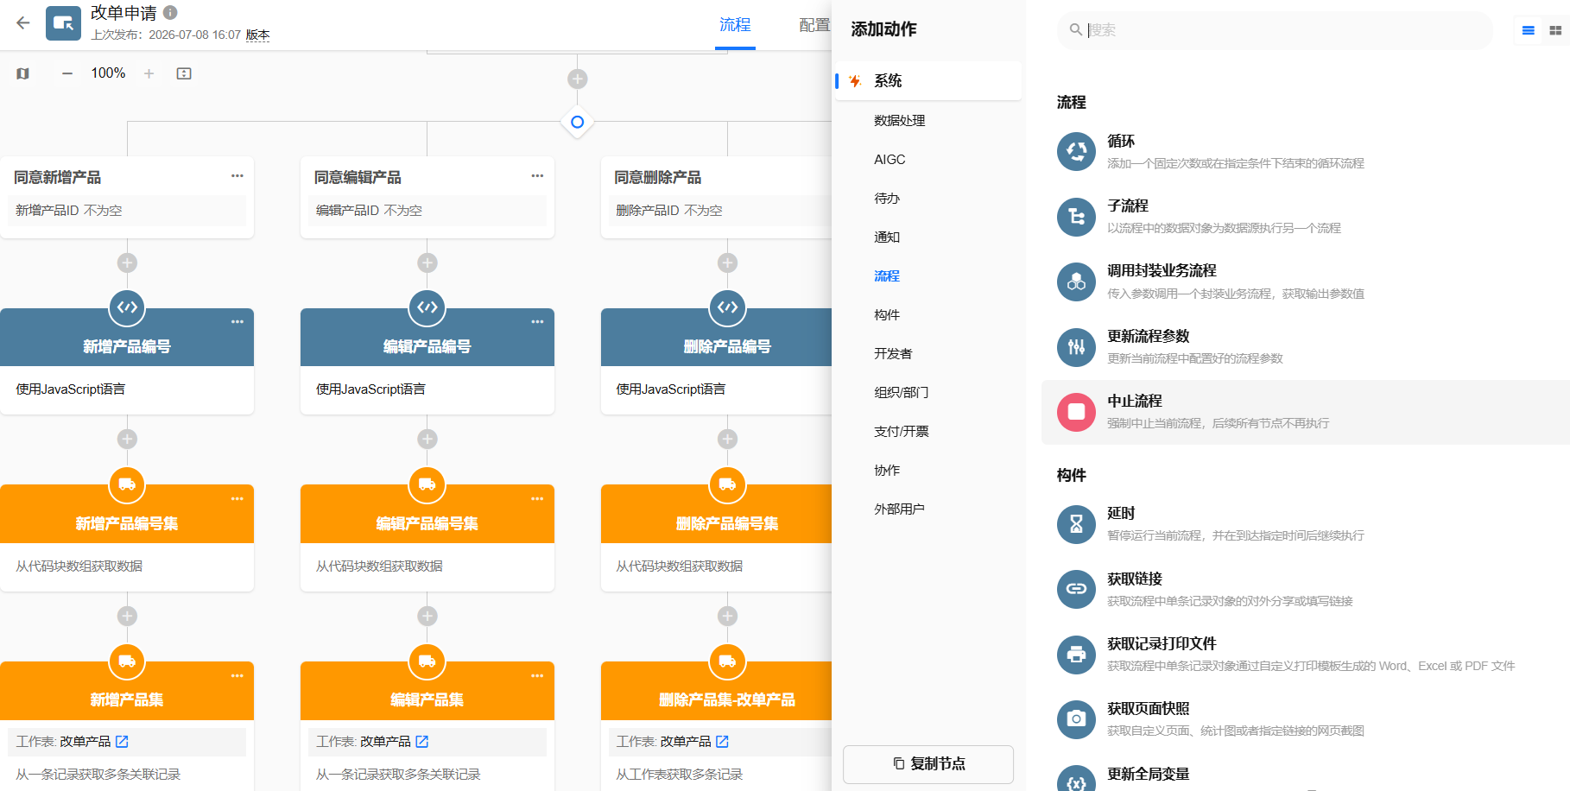The image size is (1570, 791).
Task: Go back using the left arrow
Action: tap(23, 23)
